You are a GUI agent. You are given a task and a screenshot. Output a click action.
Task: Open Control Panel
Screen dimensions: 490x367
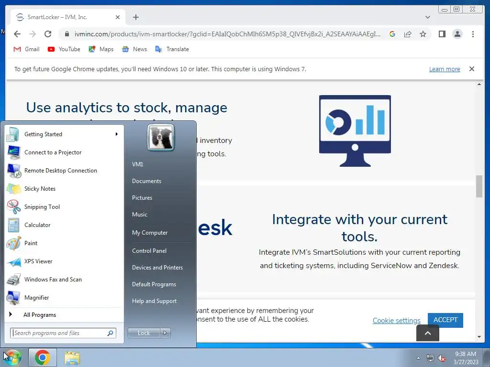[149, 250]
